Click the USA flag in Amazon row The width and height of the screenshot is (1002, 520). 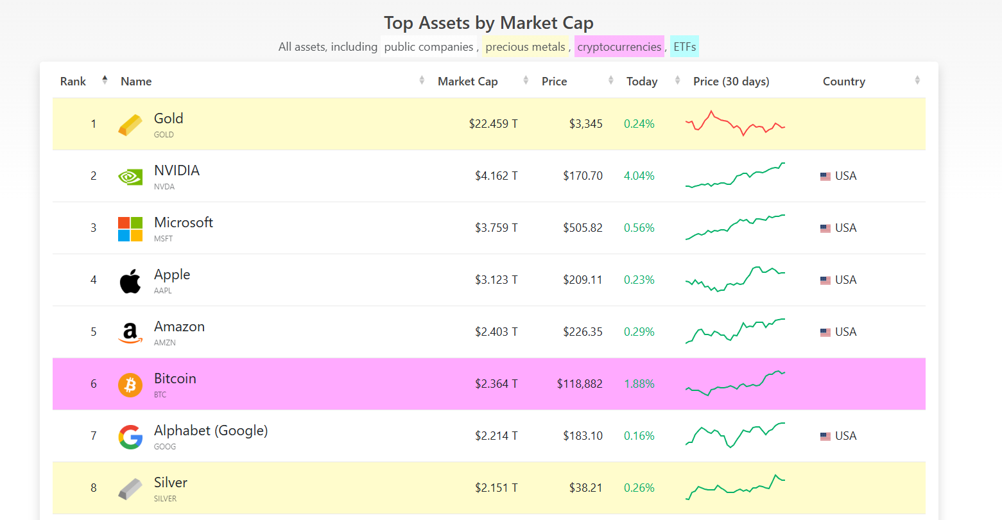coord(825,333)
